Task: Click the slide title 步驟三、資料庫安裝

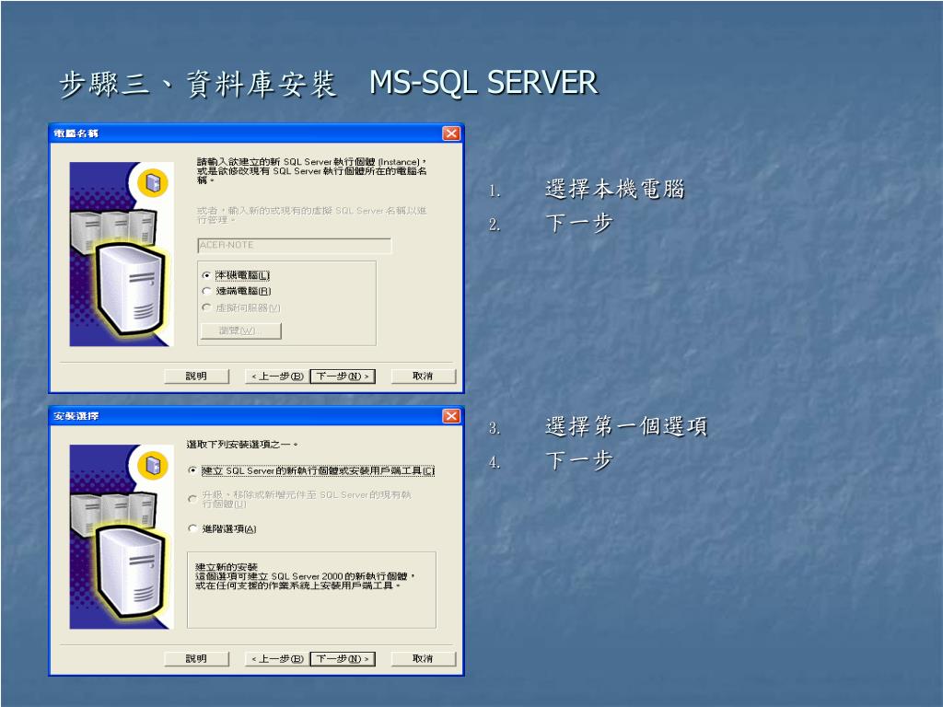Action: tap(198, 84)
